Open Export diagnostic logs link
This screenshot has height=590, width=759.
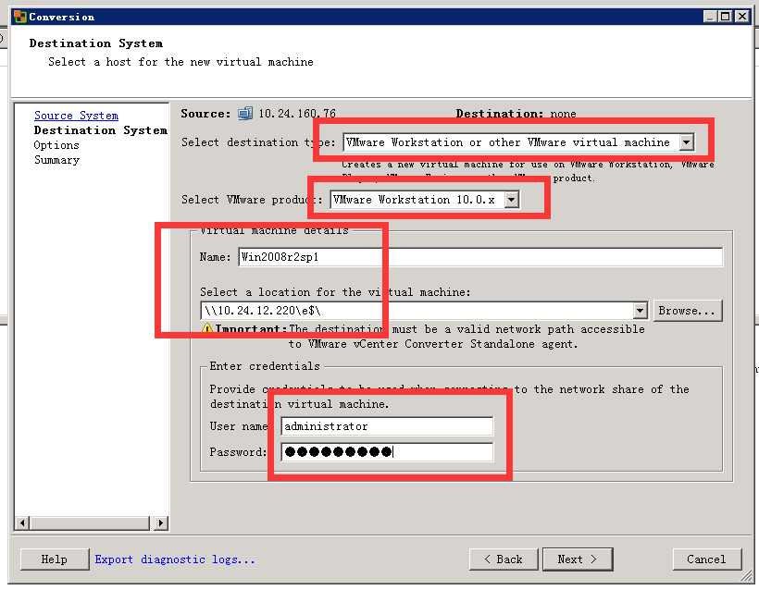[175, 559]
